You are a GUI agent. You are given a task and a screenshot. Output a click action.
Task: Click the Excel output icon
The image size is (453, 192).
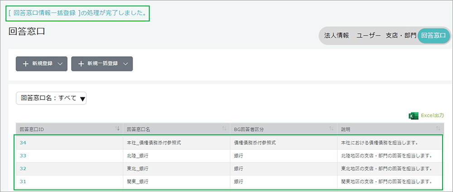coord(413,116)
